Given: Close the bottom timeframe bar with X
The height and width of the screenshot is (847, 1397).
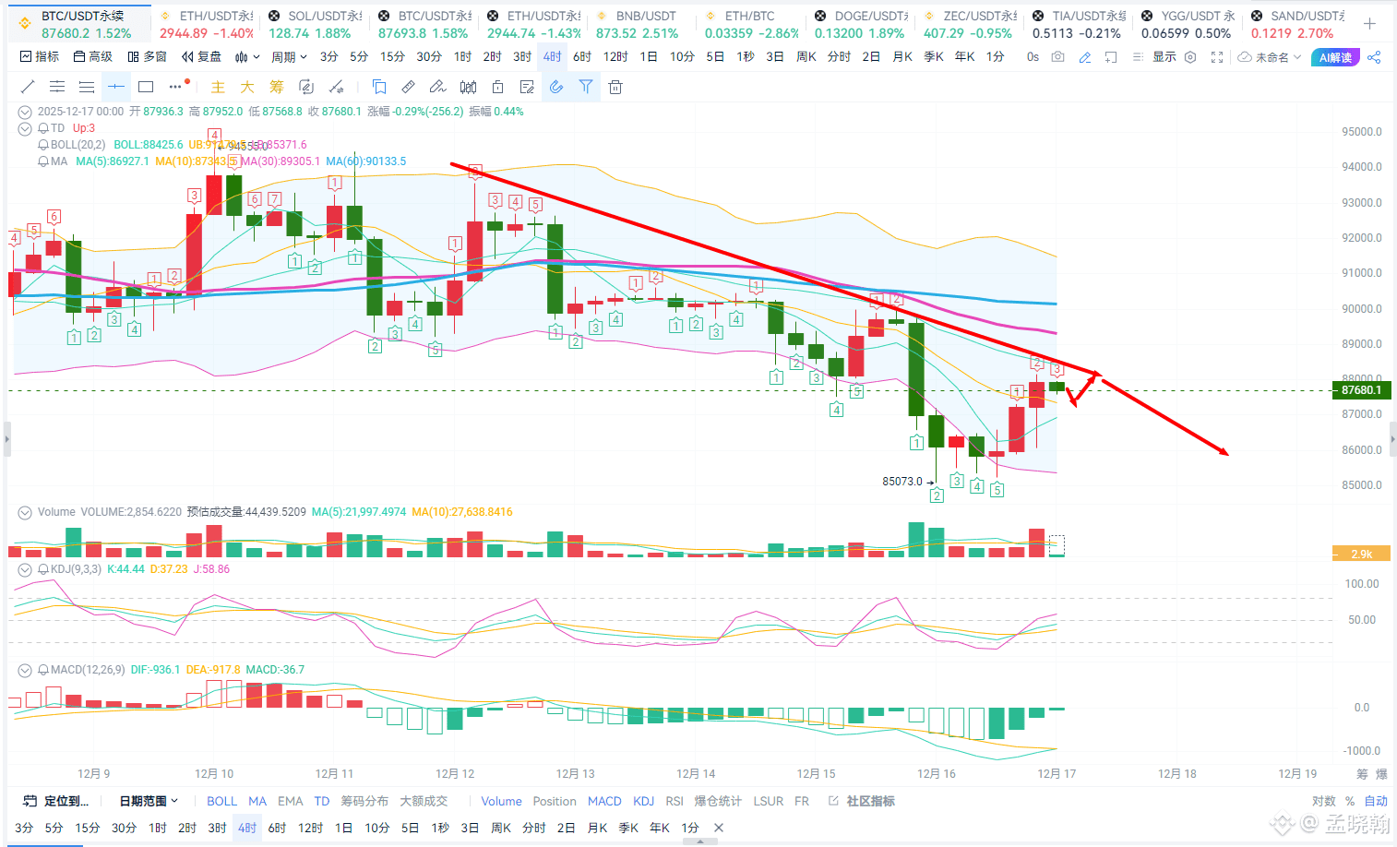Looking at the screenshot, I should 719,828.
